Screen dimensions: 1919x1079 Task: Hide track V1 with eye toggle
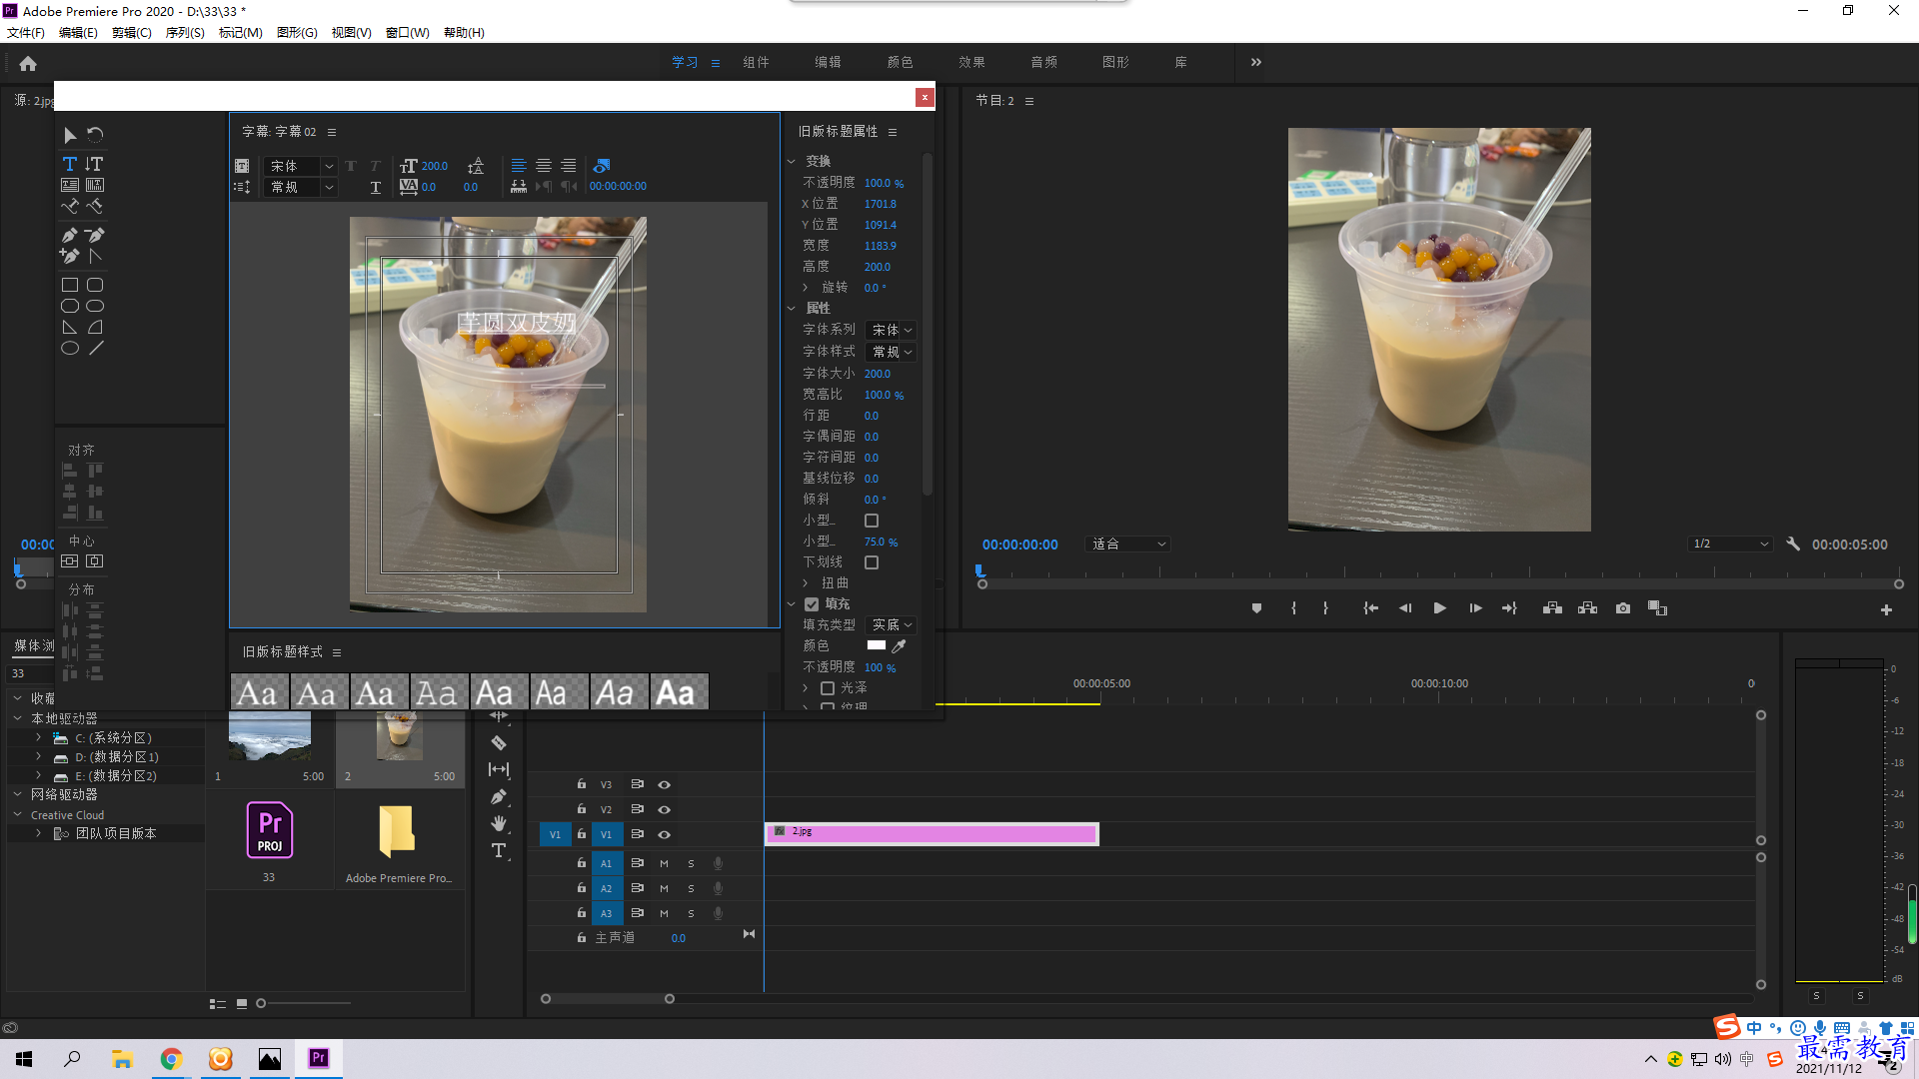(664, 835)
